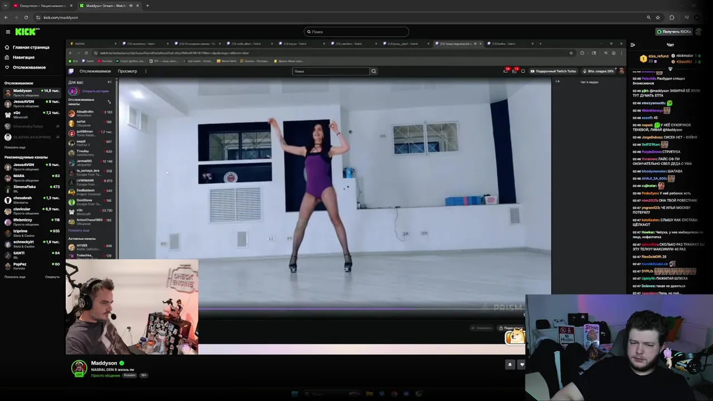
Task: Switch to the Oxxxymiron YouTube tab
Action: click(x=42, y=6)
